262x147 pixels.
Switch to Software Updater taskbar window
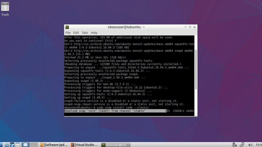click(x=54, y=145)
